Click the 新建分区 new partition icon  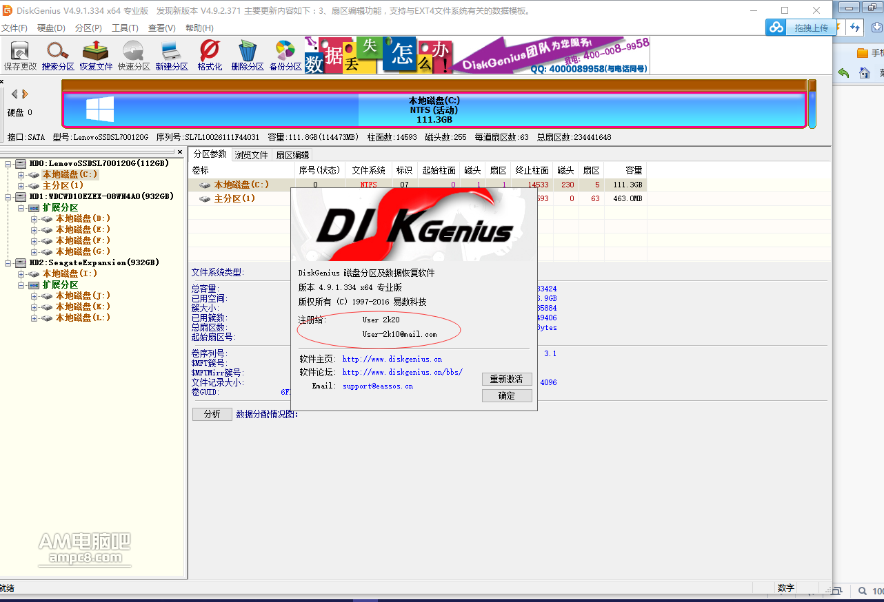click(172, 56)
